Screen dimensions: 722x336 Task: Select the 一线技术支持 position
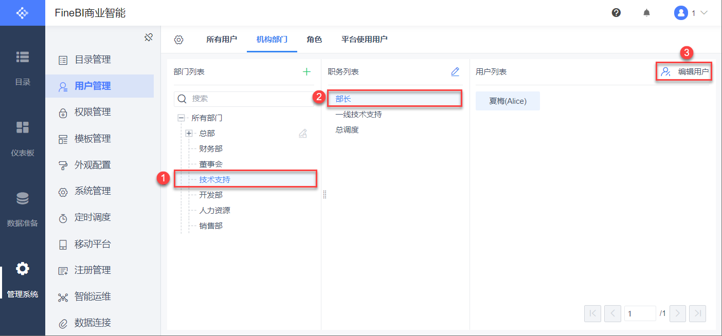(x=358, y=115)
